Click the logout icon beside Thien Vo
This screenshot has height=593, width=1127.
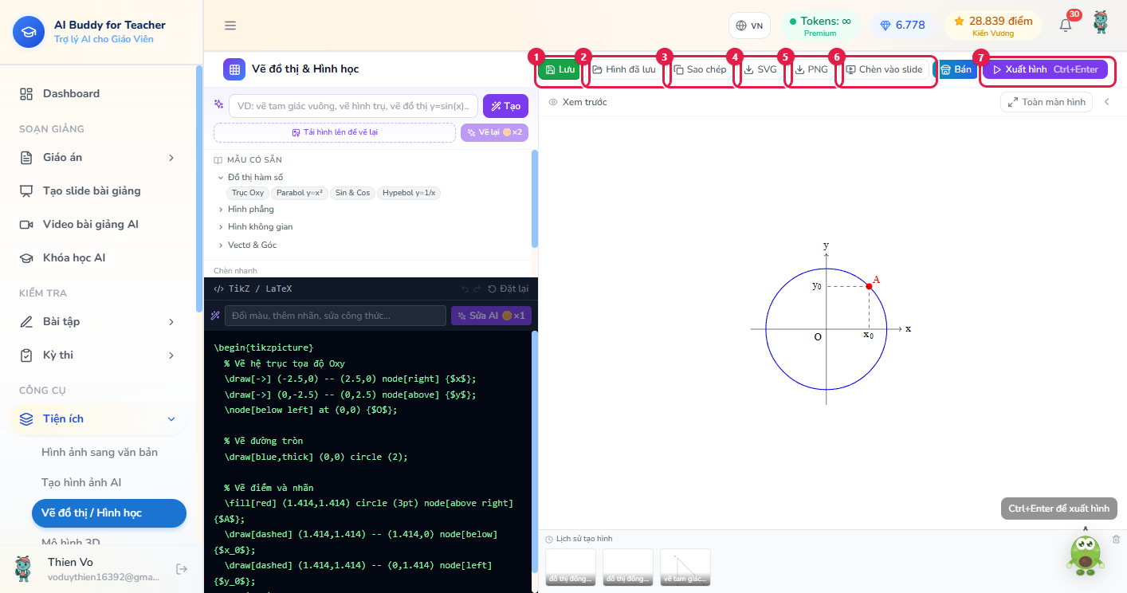(x=182, y=569)
